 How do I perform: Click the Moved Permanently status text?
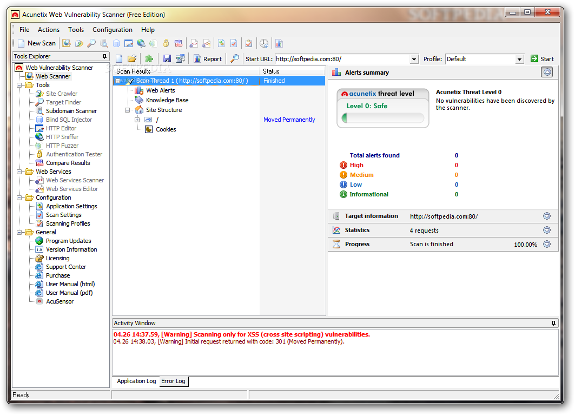click(x=289, y=120)
